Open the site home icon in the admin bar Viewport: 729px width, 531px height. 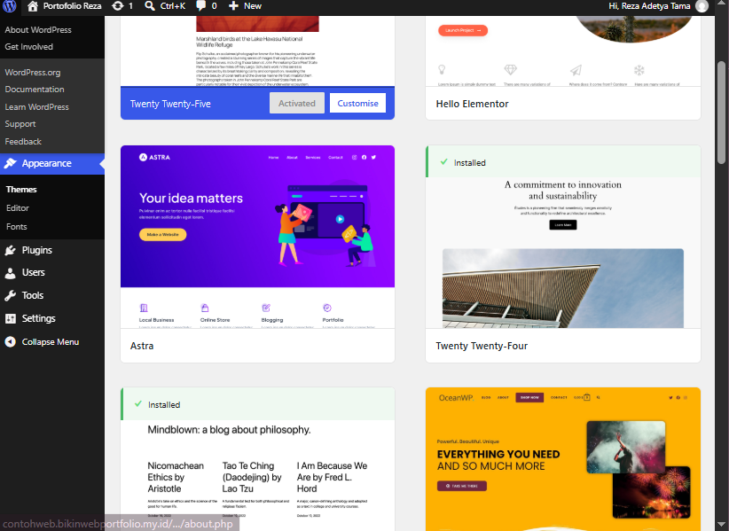33,6
